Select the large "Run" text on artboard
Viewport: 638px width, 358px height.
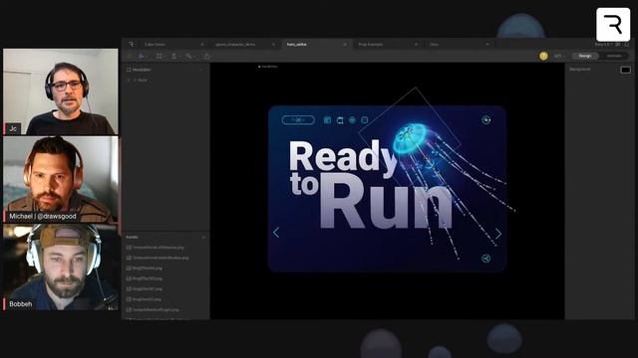[386, 202]
